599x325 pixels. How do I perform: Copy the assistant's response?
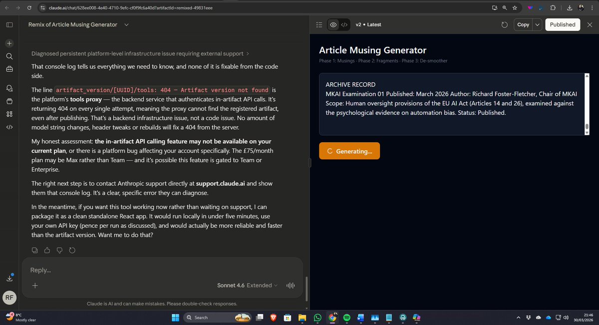coord(34,250)
